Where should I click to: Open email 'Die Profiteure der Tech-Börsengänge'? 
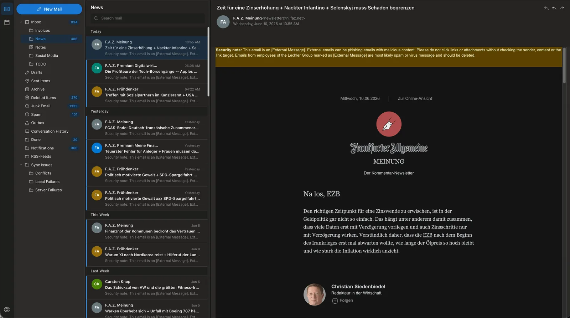pyautogui.click(x=147, y=71)
